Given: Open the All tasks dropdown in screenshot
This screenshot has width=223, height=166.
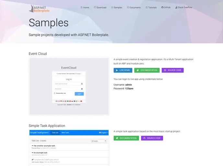Looking at the screenshot, I should [99, 141].
